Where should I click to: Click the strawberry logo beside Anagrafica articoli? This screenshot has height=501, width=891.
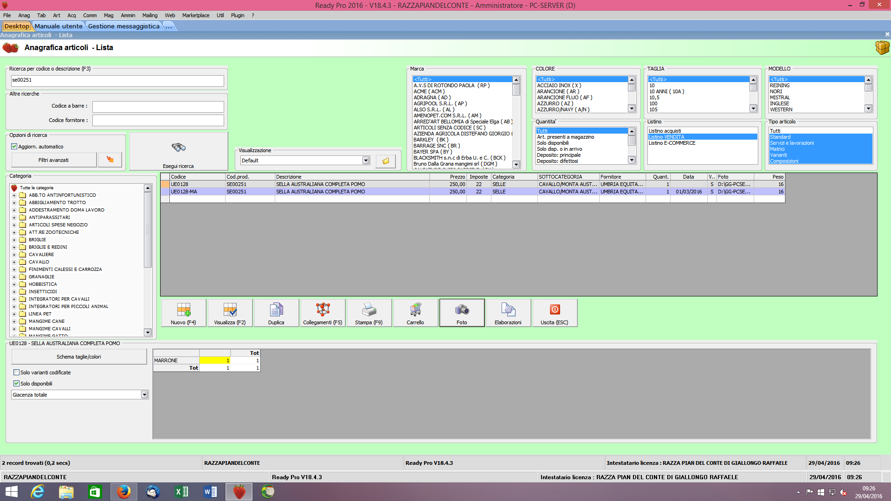11,47
